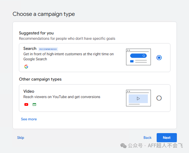Click the blue Next button
This screenshot has height=153, width=189.
167,137
